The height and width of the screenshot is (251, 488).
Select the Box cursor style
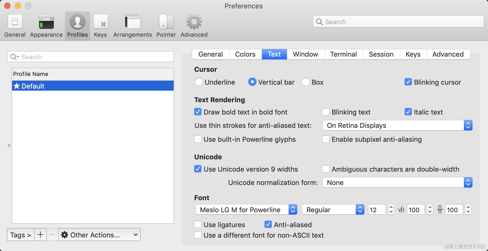coord(306,82)
